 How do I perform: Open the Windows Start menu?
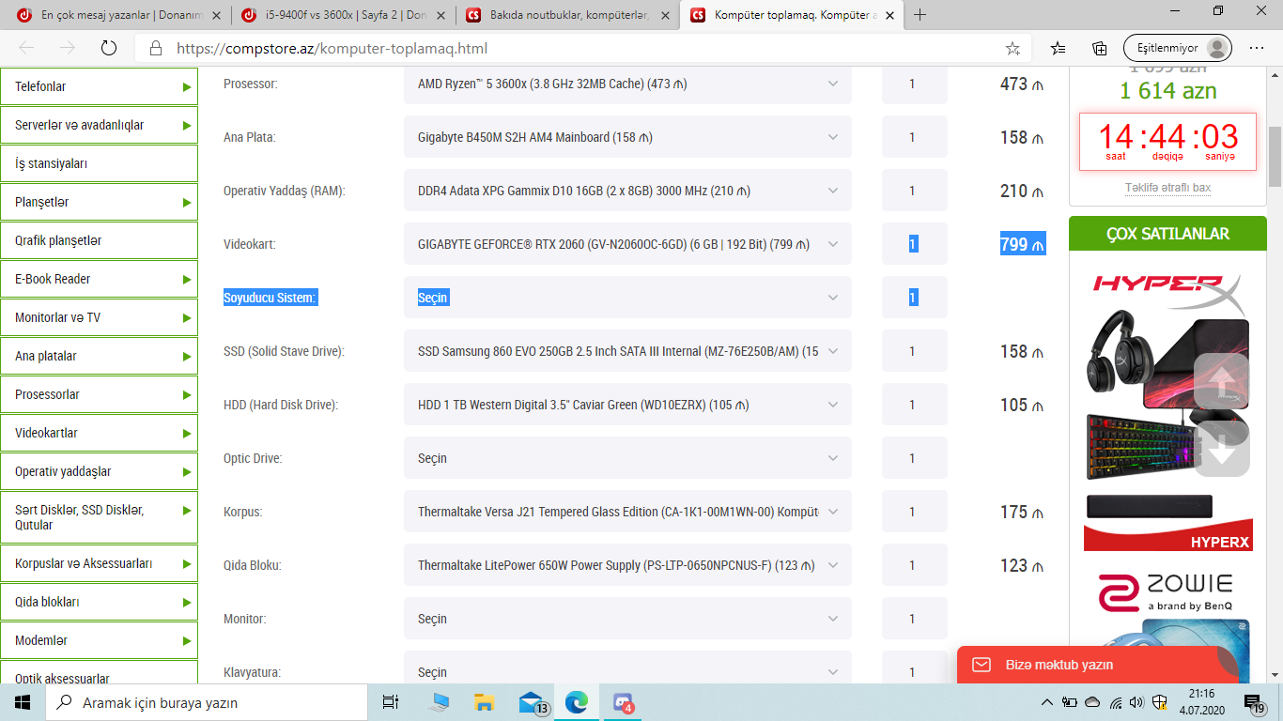coord(23,702)
